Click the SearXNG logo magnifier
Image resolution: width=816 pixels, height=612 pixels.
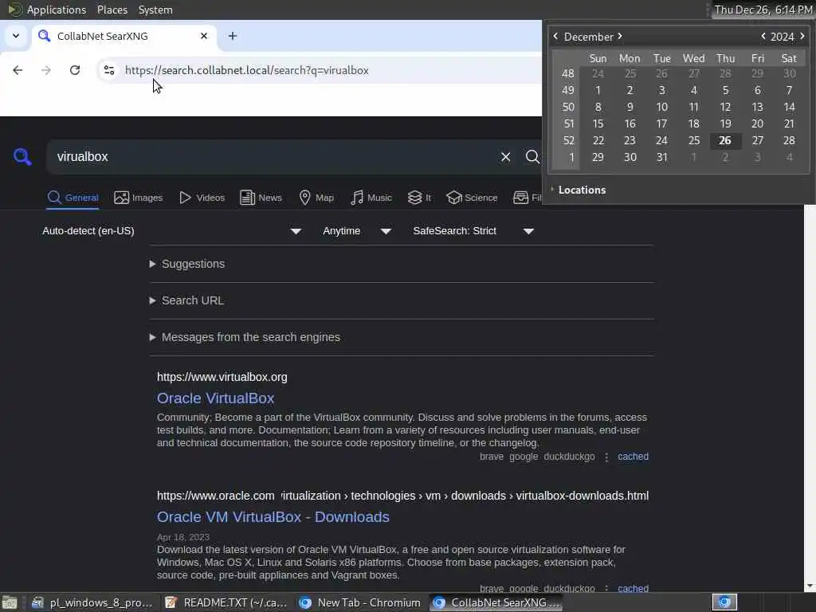22,157
